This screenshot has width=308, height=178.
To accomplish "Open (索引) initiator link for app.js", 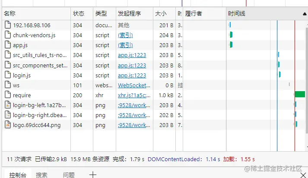I will (x=125, y=45).
